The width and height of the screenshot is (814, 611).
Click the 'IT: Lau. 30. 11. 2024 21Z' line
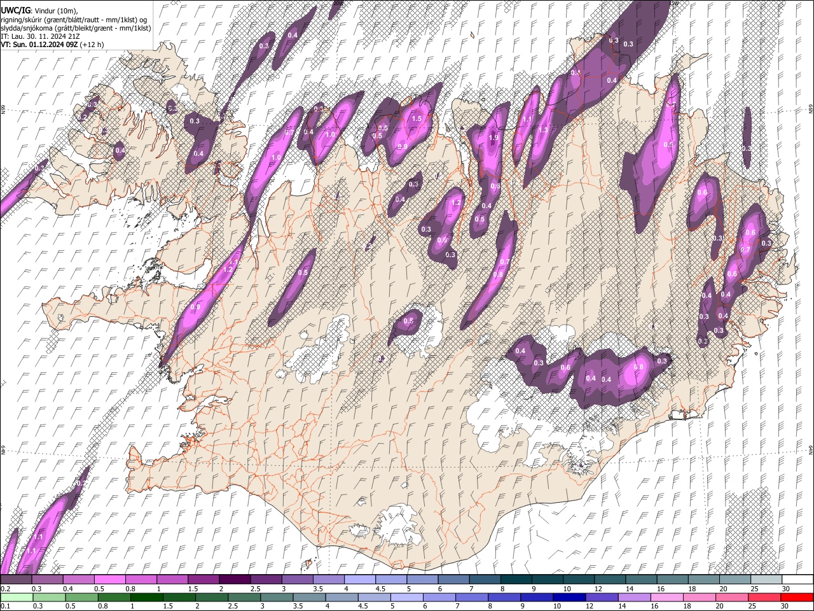pyautogui.click(x=40, y=36)
